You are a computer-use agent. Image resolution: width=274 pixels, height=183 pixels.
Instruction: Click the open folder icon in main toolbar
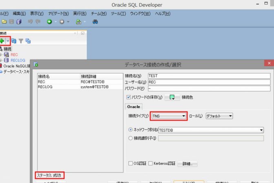tap(4, 22)
